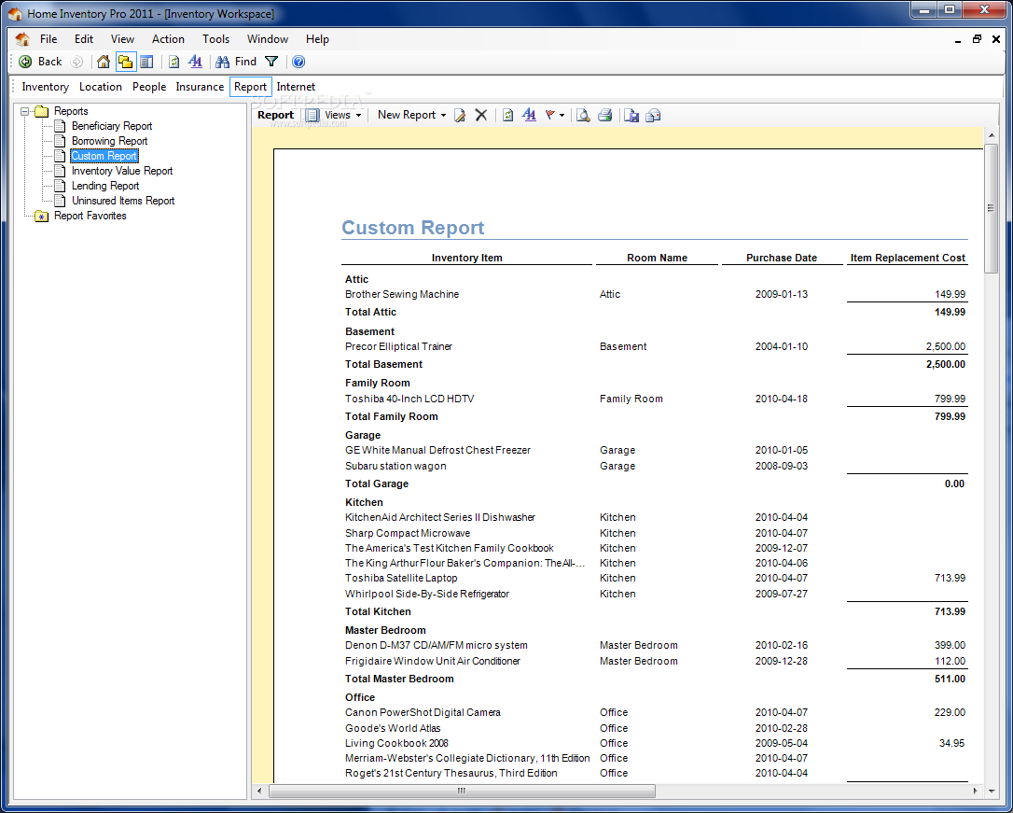The width and height of the screenshot is (1013, 813).
Task: Open the Help menu
Action: coord(317,39)
